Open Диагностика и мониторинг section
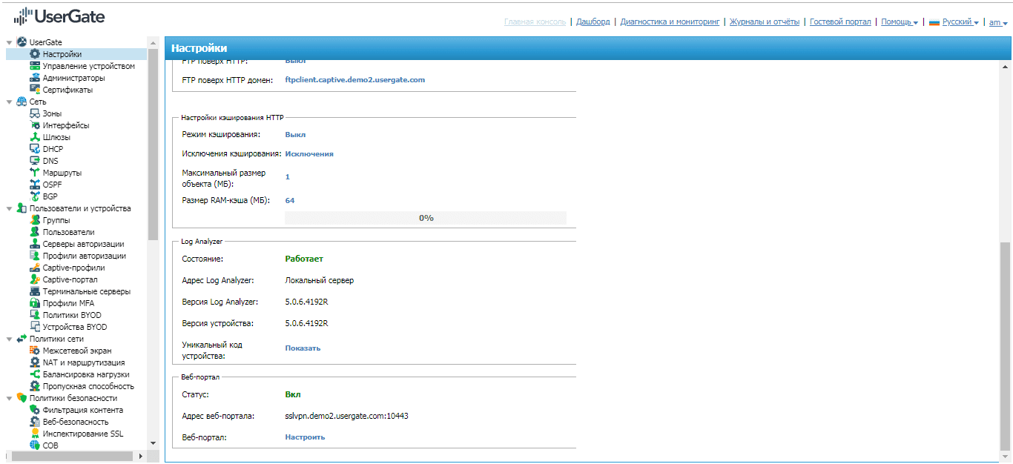Viewport: 1013px width, 464px height. click(x=670, y=22)
